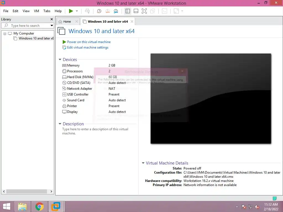Open the File menu
The image size is (283, 212).
coord(6,11)
